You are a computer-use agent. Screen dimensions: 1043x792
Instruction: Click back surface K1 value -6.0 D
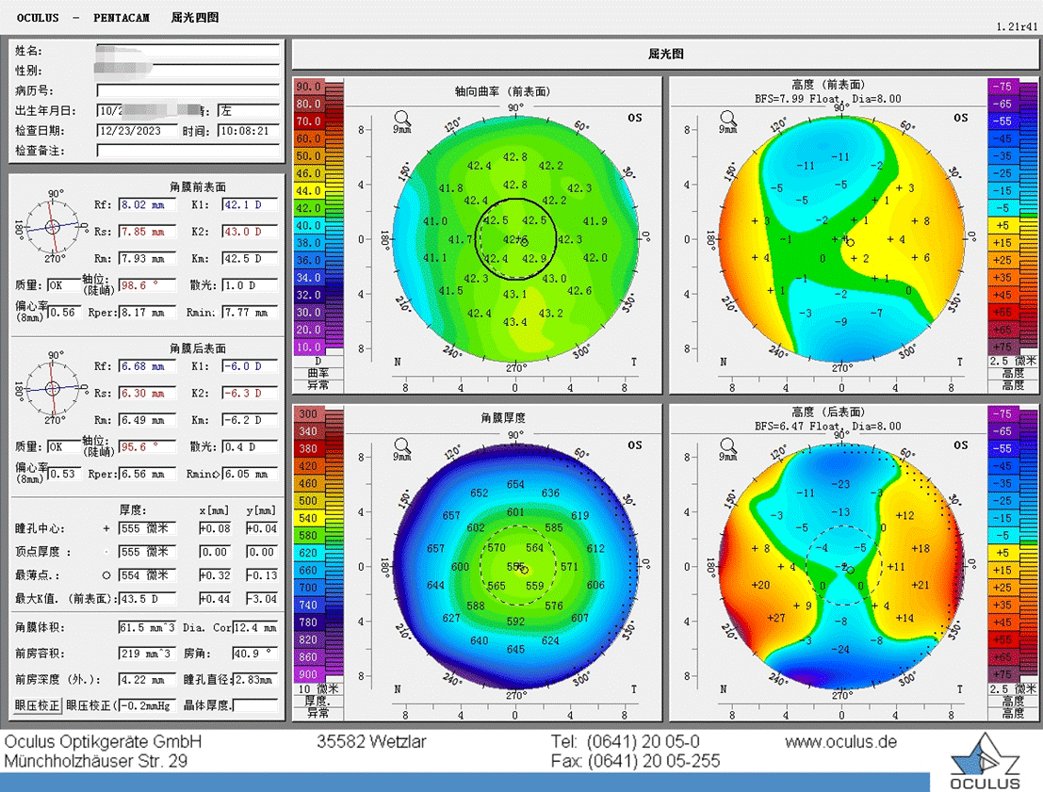250,366
